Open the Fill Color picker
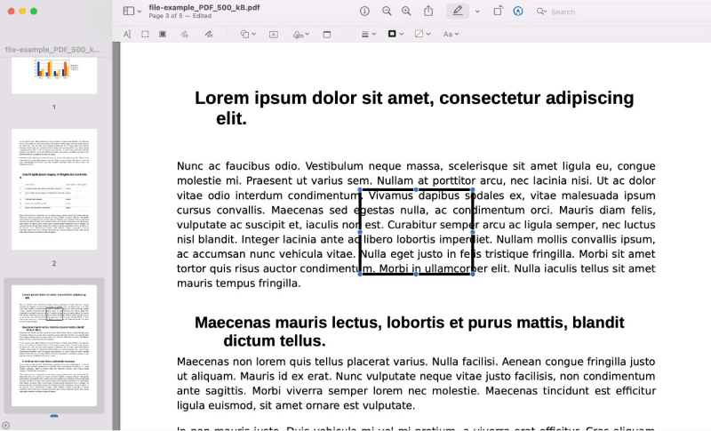 (422, 34)
